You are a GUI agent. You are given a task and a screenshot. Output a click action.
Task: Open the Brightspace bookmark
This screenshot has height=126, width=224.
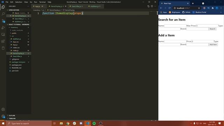(175, 12)
